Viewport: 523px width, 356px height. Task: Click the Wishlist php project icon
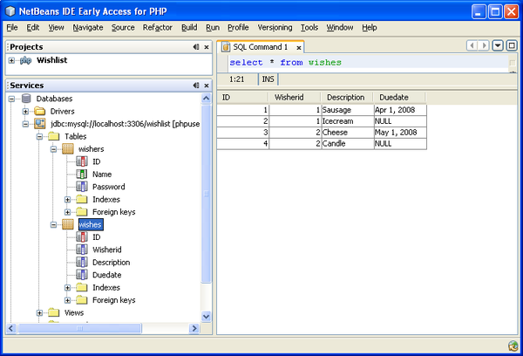pyautogui.click(x=25, y=60)
